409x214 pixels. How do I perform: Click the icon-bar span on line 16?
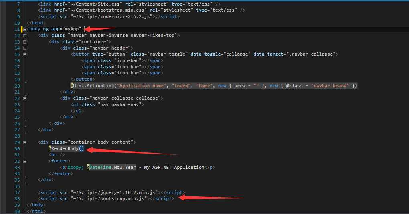point(122,60)
